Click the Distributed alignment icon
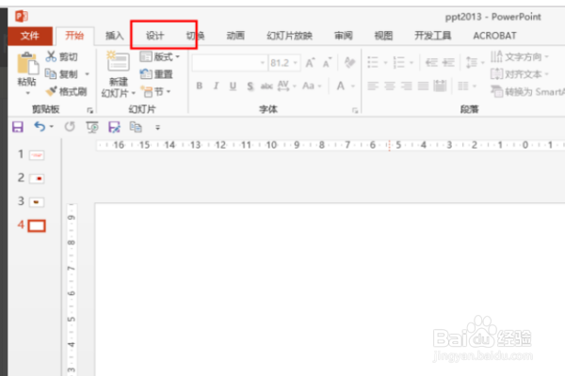The width and height of the screenshot is (565, 376). click(440, 86)
